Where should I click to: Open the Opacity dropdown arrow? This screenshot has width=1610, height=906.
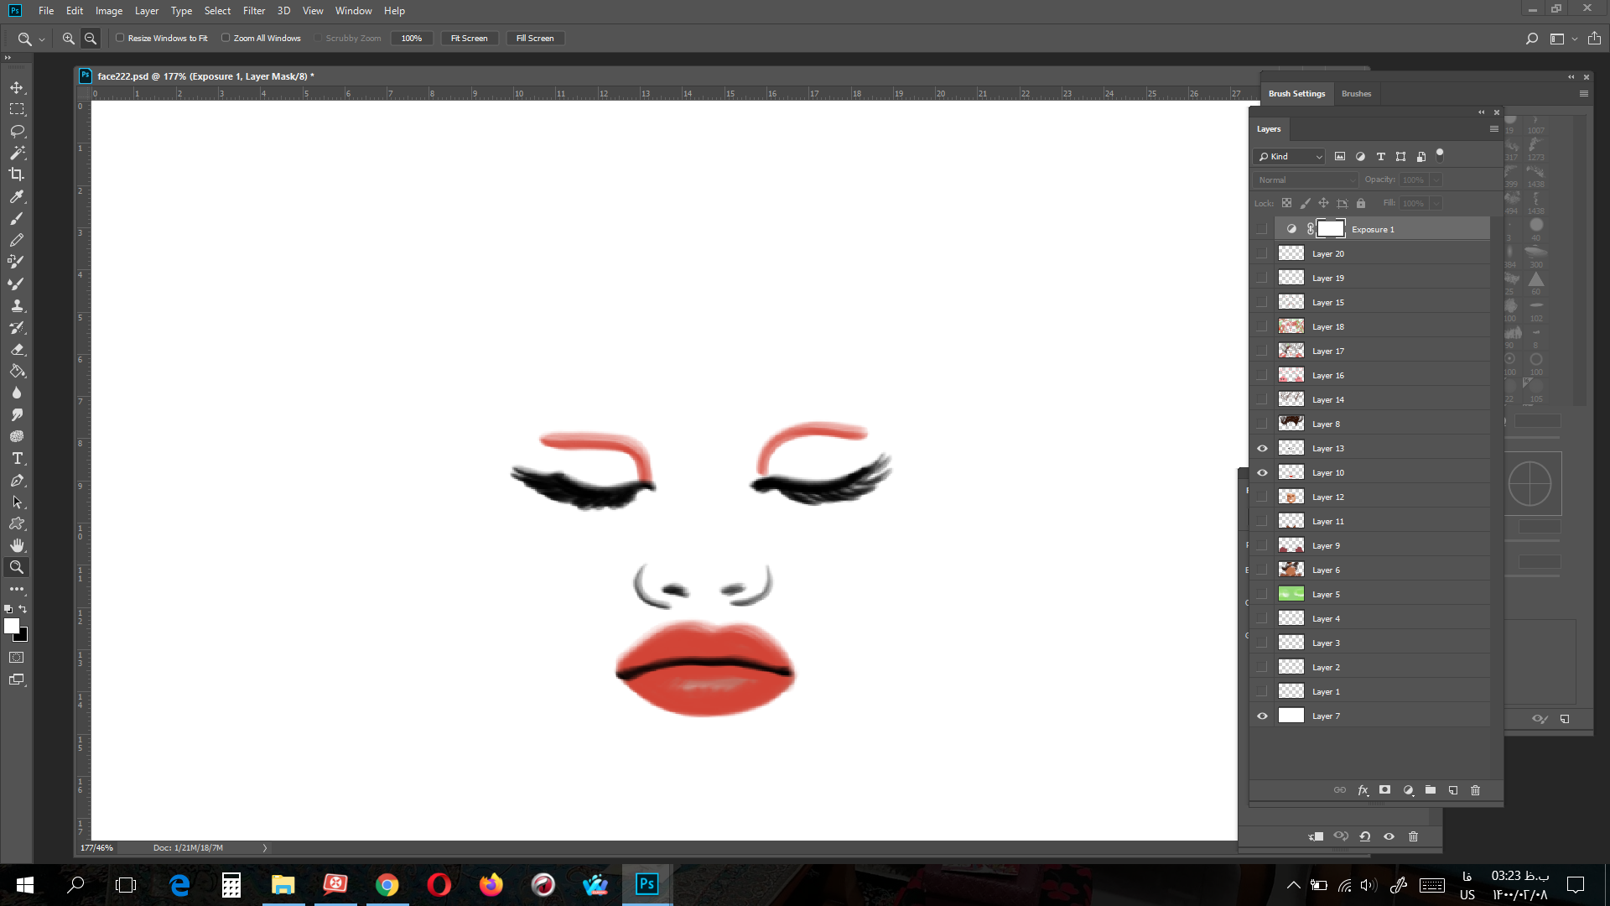(x=1436, y=180)
